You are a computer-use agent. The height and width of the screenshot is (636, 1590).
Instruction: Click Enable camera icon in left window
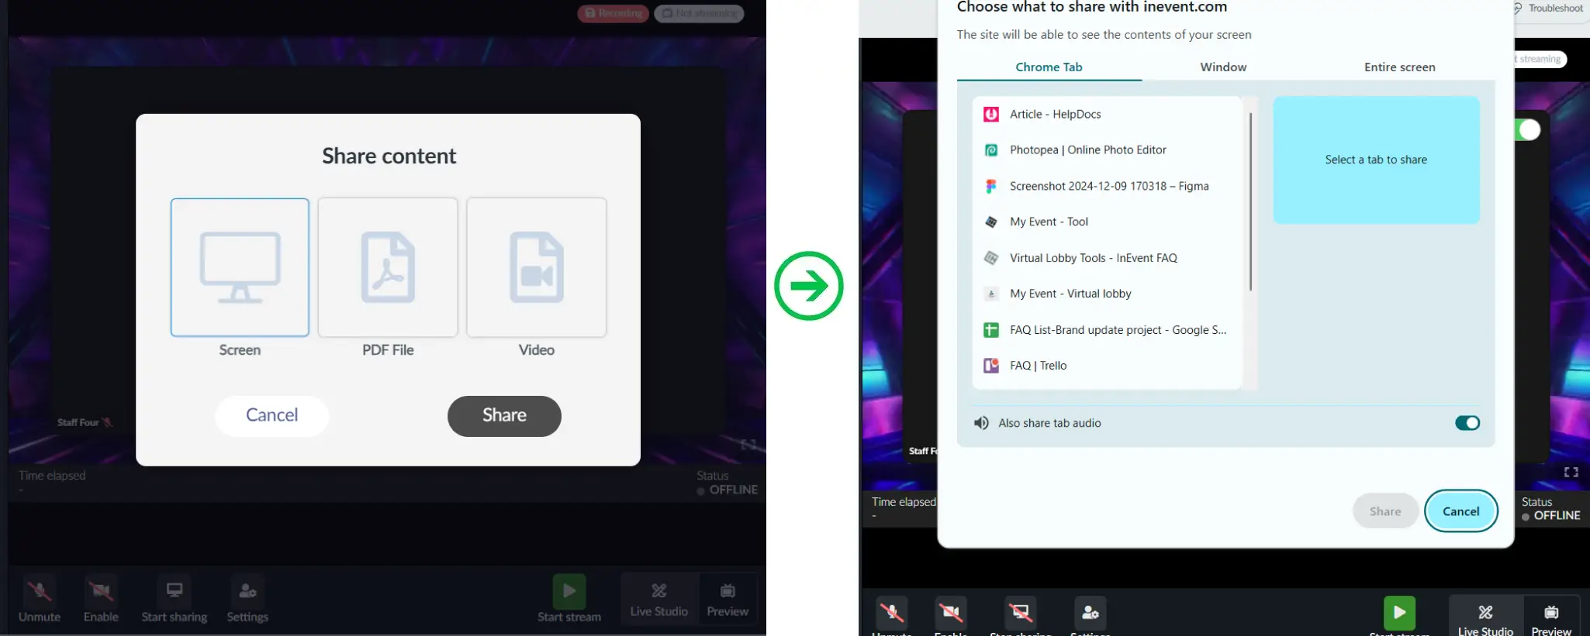click(x=101, y=591)
